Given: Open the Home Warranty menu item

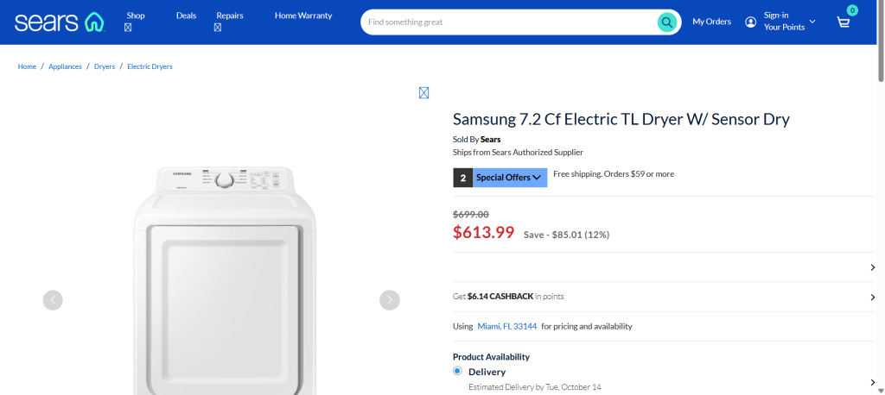Looking at the screenshot, I should [x=302, y=16].
